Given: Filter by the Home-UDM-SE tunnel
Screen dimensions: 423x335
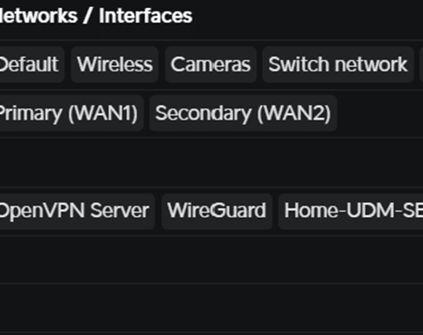Looking at the screenshot, I should pyautogui.click(x=351, y=211).
